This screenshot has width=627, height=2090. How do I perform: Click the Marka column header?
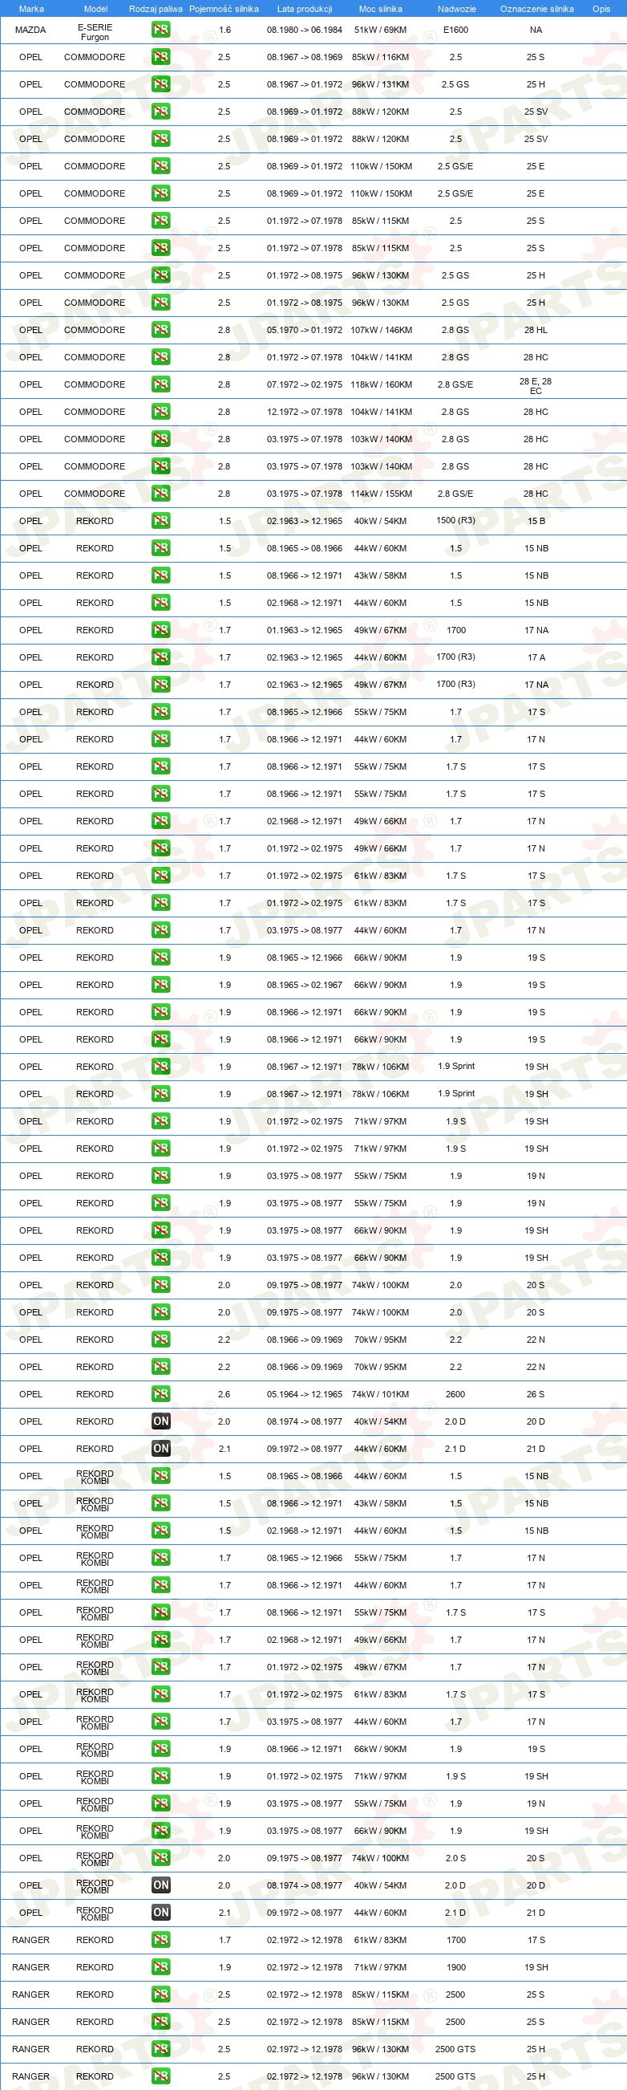tap(30, 9)
